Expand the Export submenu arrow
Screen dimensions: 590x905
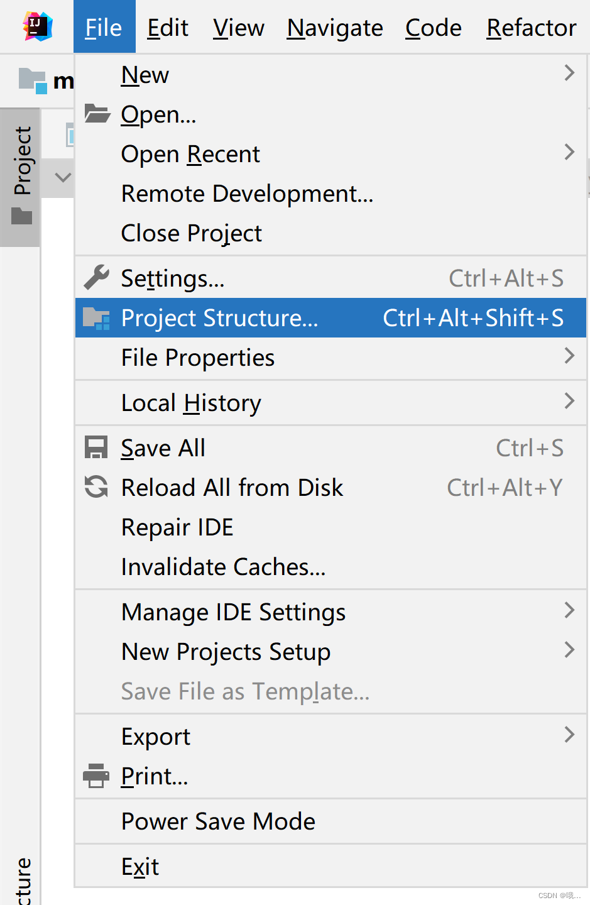[x=569, y=735]
